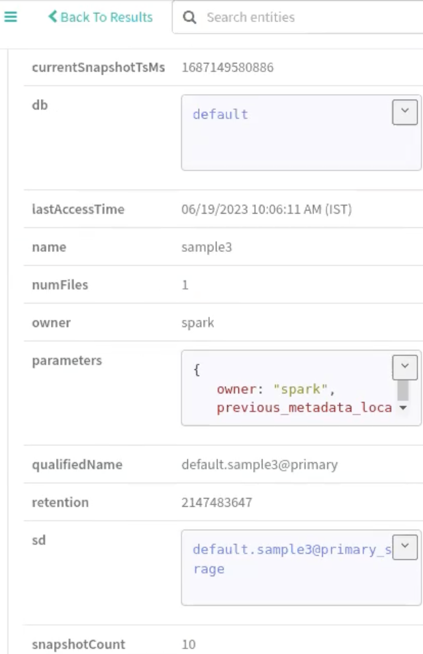Collapse the sd value box
This screenshot has width=423, height=654.
[404, 547]
